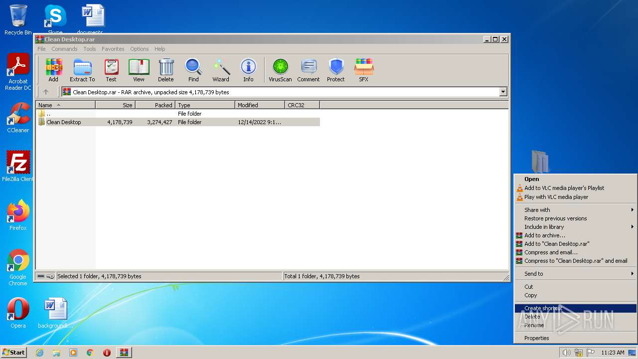Click the Internet Explorer taskbar icon

(40, 353)
